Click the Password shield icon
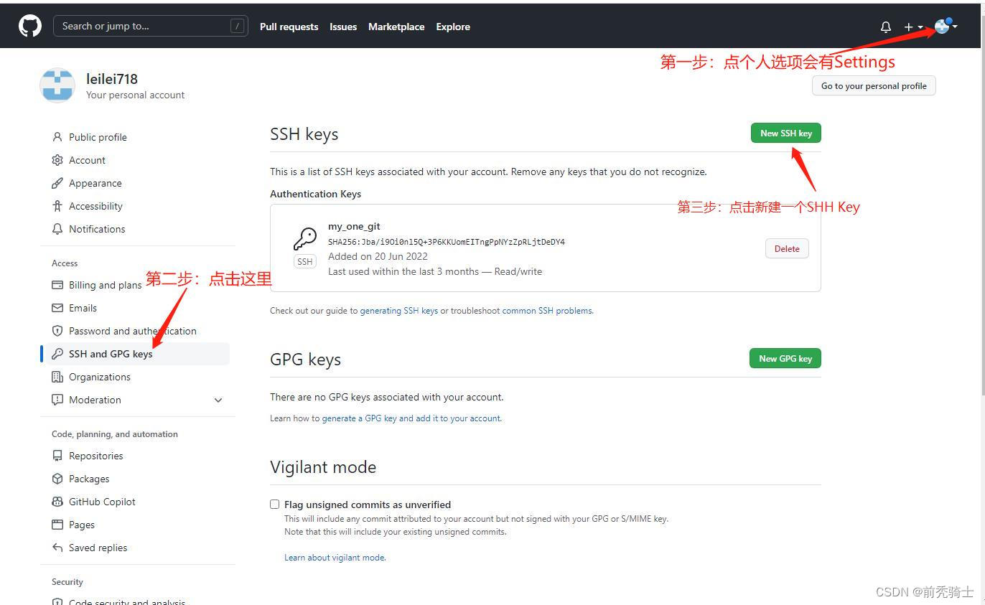This screenshot has width=985, height=605. tap(57, 331)
